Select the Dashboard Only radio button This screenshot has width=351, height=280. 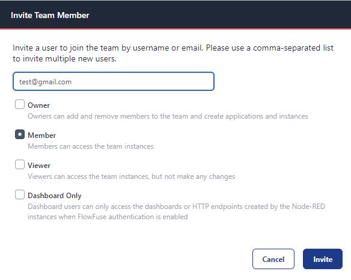(20, 194)
